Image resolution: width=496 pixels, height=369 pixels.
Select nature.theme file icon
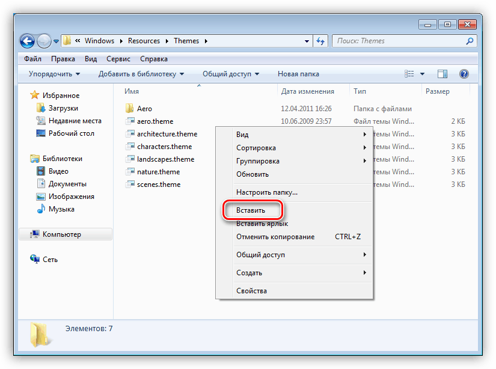[x=130, y=172]
